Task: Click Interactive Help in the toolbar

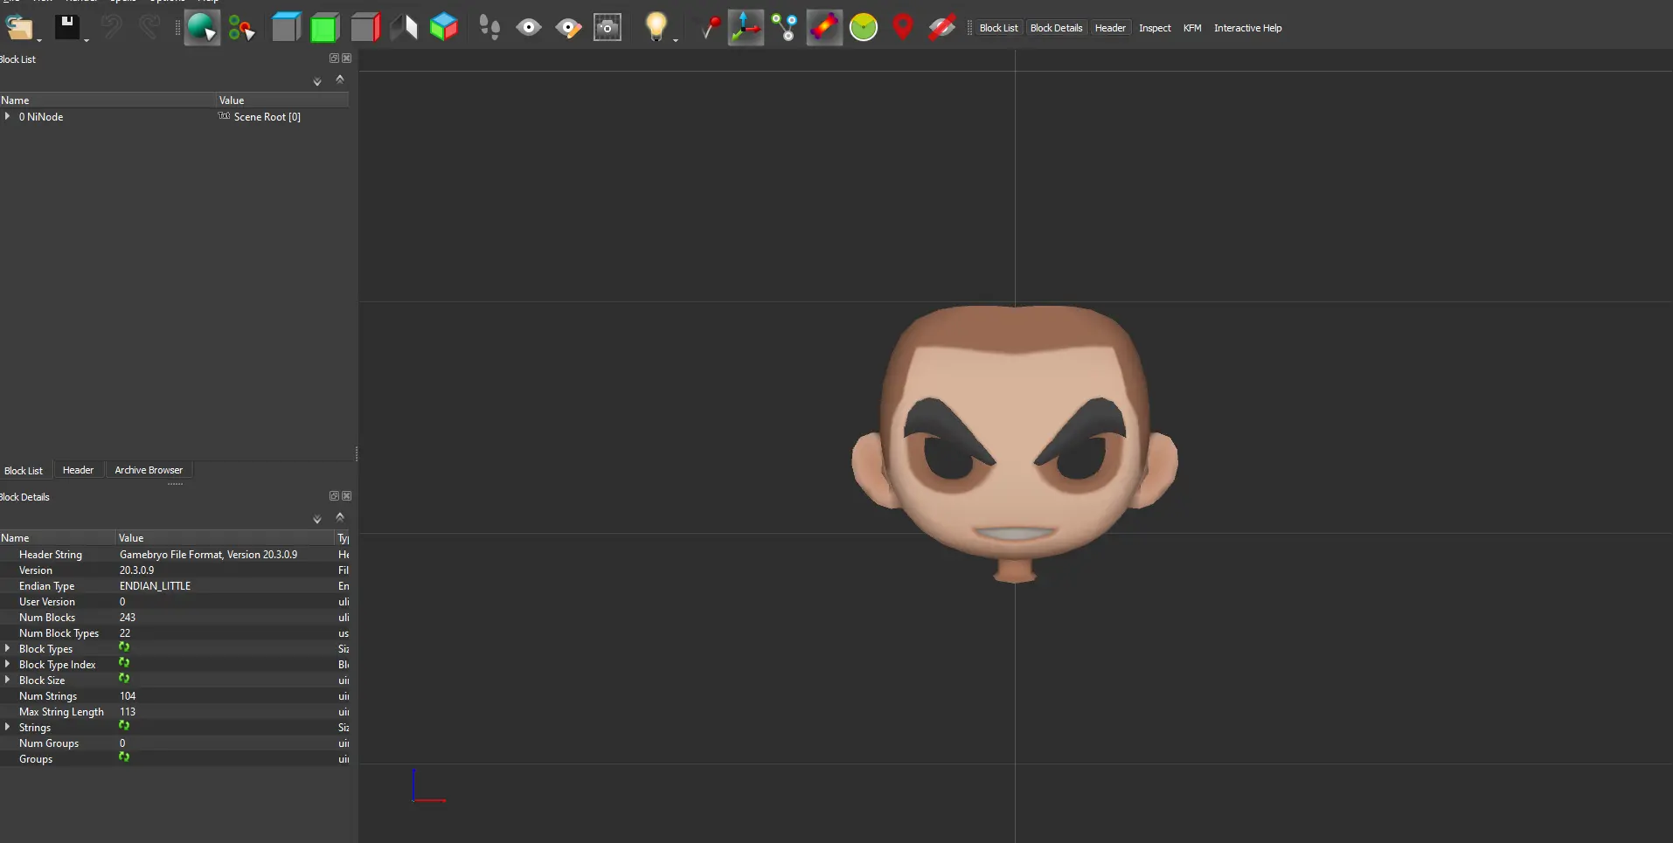Action: [1247, 28]
